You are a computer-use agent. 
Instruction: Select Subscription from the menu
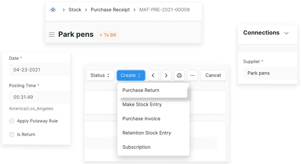tap(136, 147)
